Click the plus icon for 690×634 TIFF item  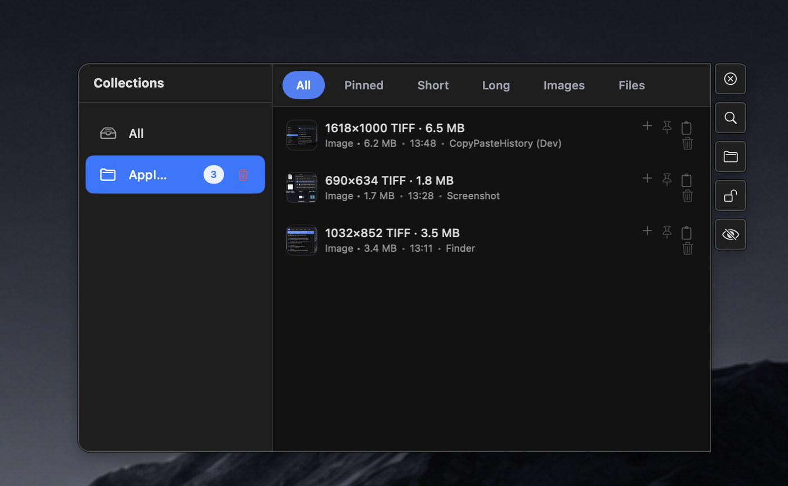click(647, 178)
